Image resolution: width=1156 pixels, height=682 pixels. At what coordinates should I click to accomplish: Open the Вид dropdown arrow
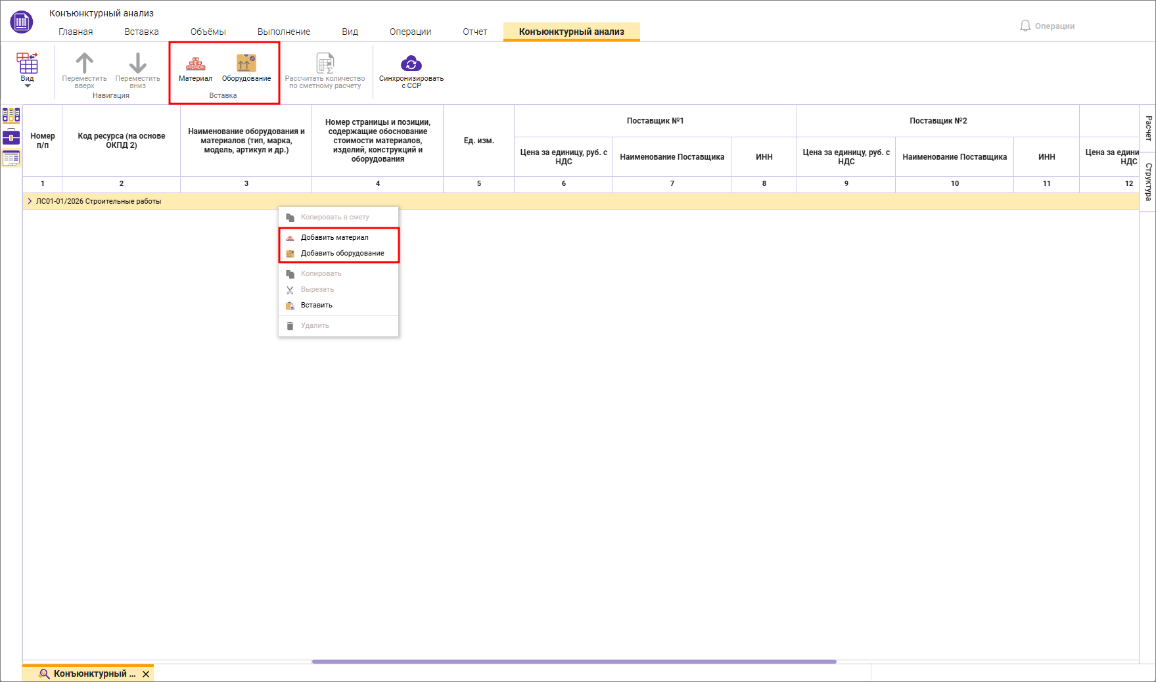click(x=28, y=86)
